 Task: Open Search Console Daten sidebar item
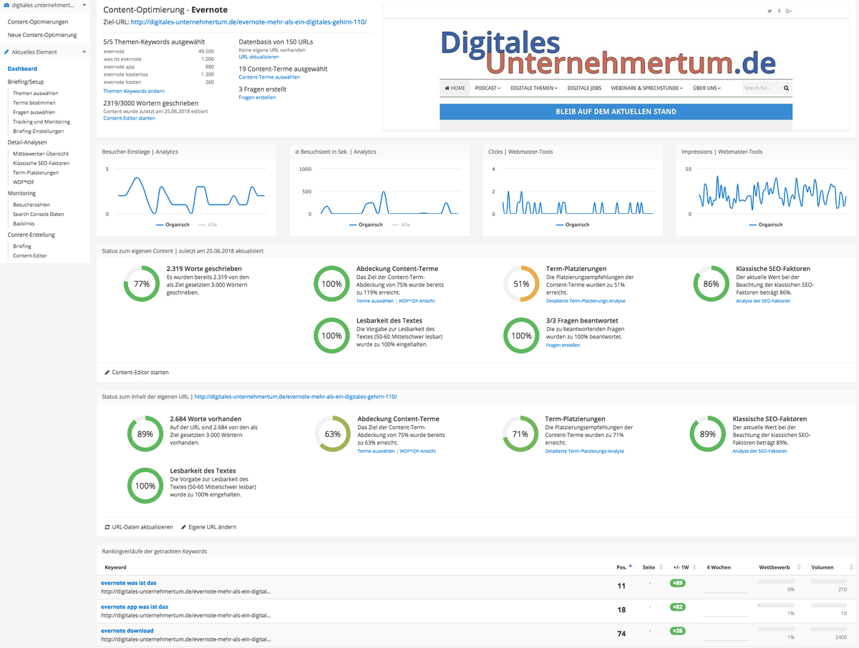[39, 214]
